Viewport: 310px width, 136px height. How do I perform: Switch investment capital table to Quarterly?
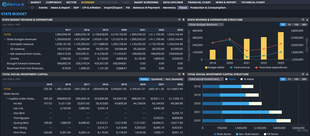pos(157,79)
